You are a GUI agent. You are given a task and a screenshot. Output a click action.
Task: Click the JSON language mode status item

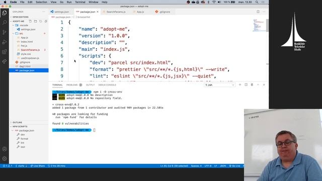[x=223, y=166]
